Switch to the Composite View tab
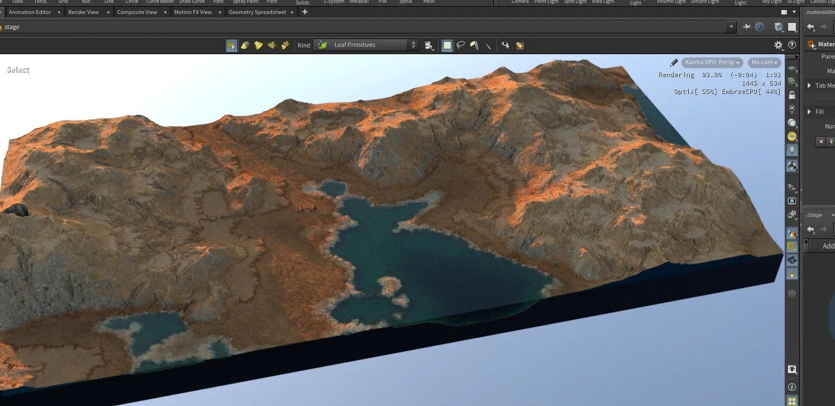This screenshot has width=835, height=406. point(137,12)
